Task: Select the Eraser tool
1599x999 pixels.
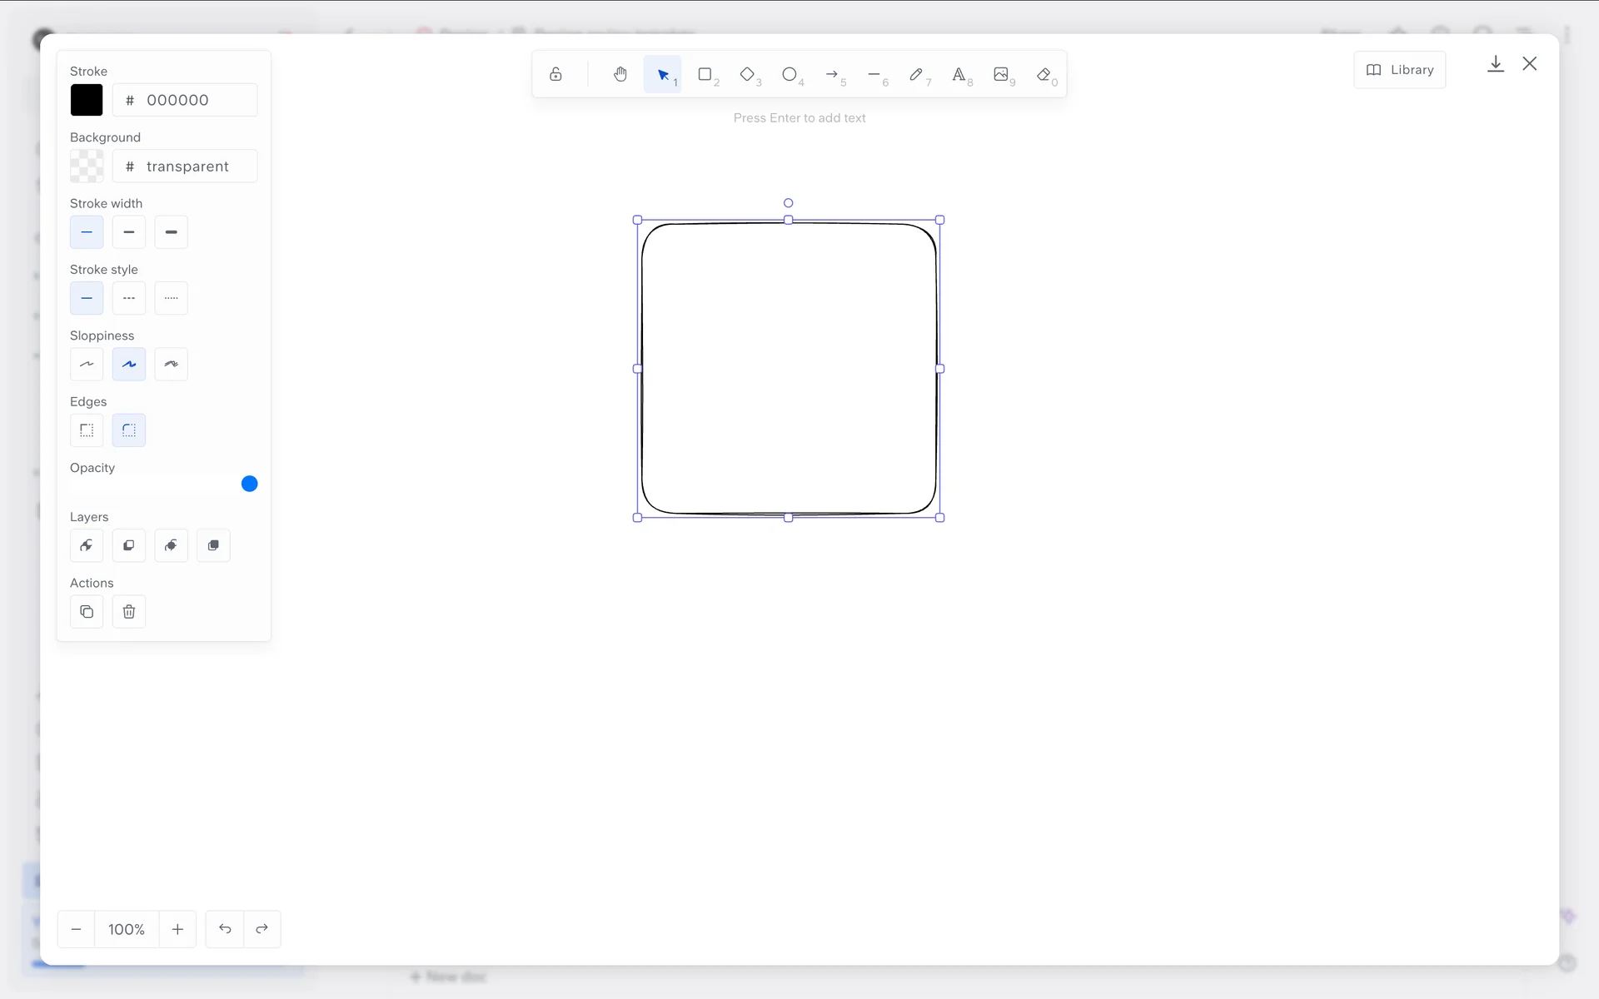Action: point(1044,75)
